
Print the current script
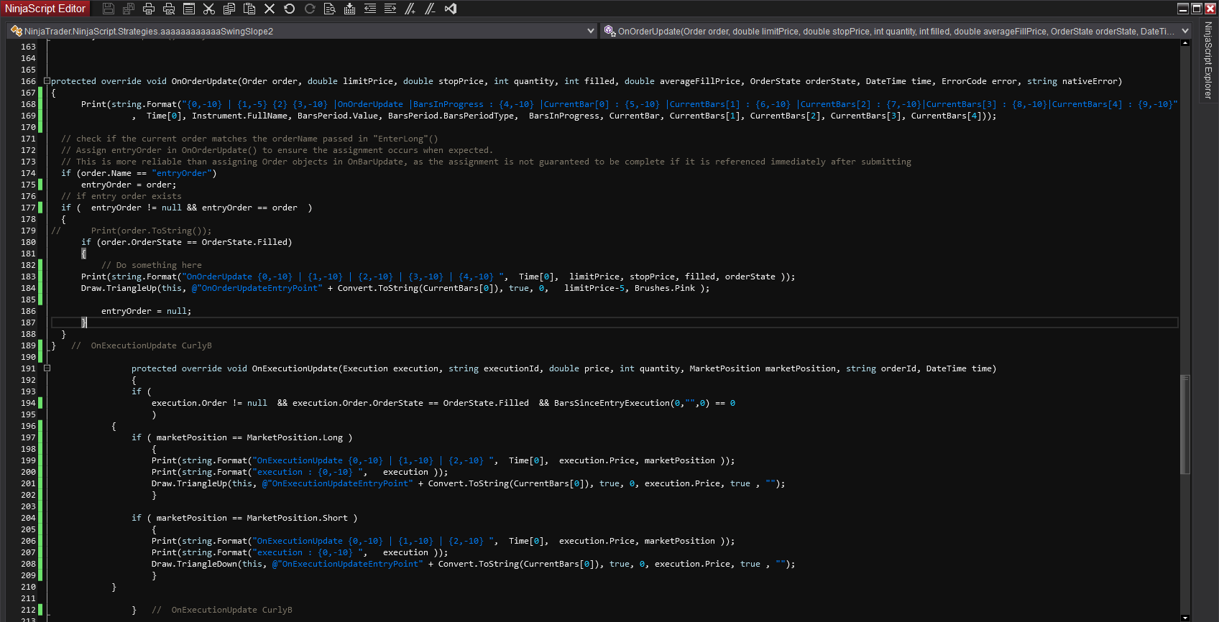click(149, 9)
